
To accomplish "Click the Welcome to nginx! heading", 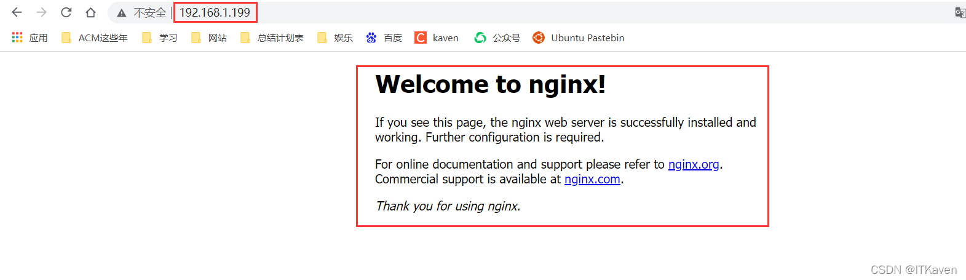I will point(490,84).
